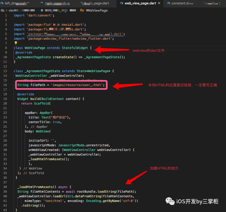
Task: Click line number 8 in the gutter
Action: coord(6,48)
